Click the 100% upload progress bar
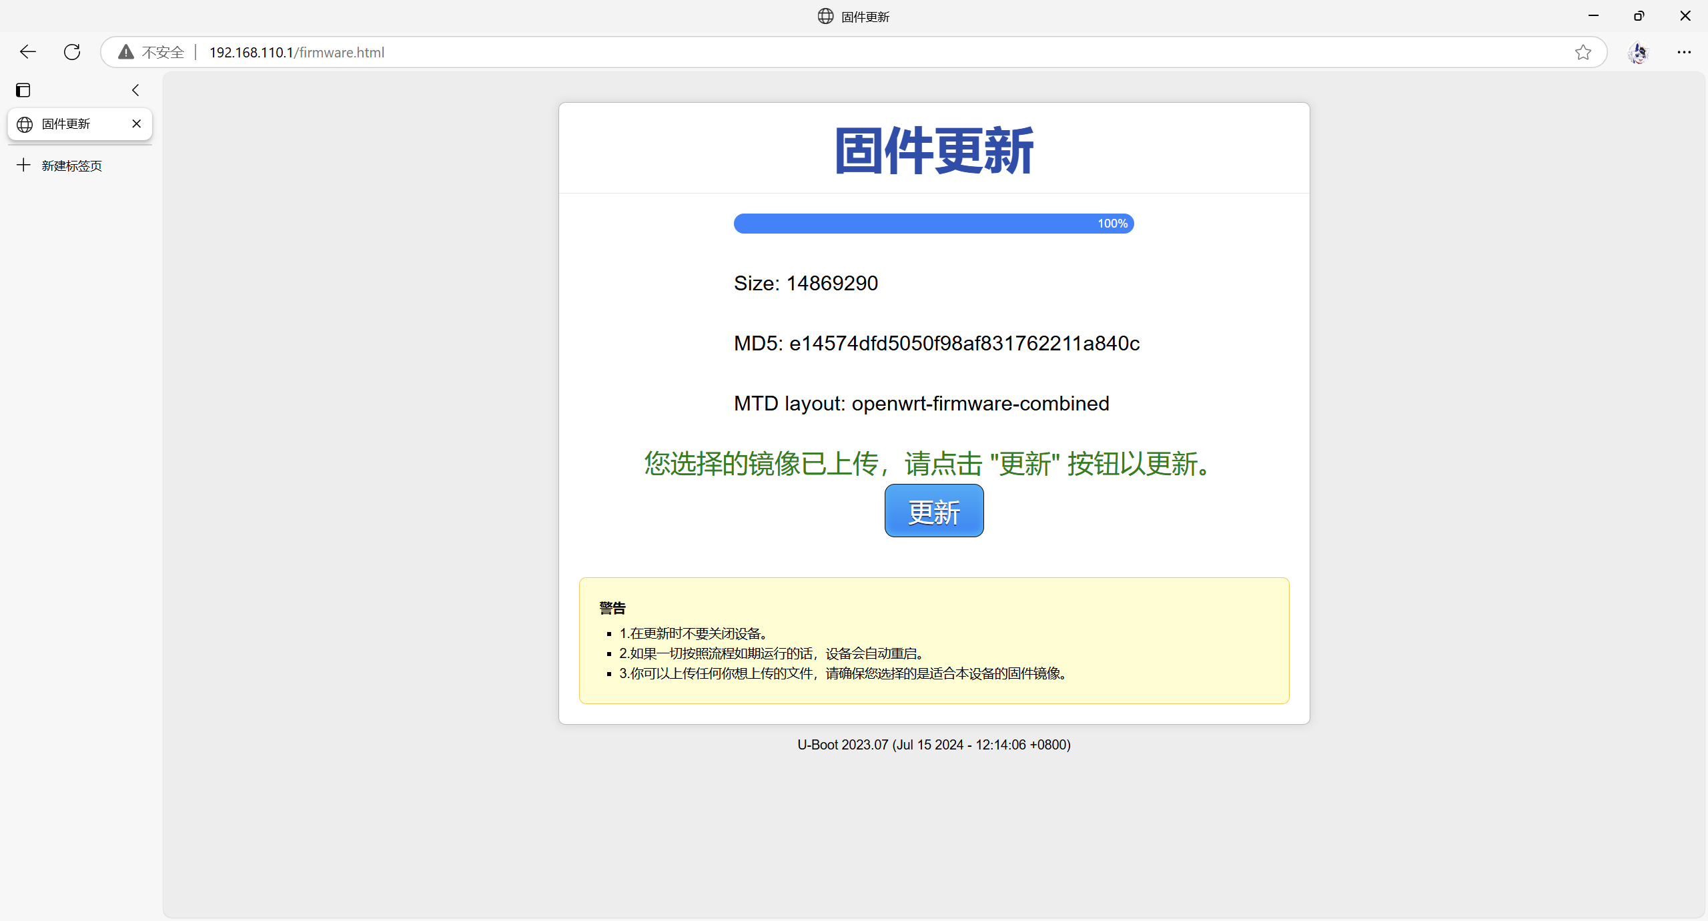 [933, 224]
